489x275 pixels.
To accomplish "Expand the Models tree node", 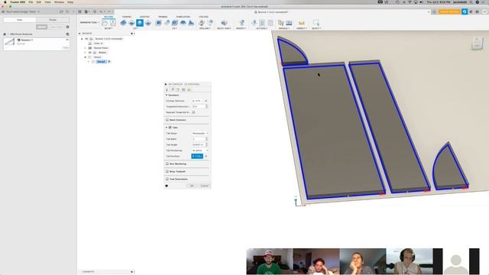I will tap(86, 53).
